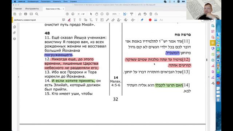Open the Apple menu
This screenshot has width=233, height=131.
tap(15, 1)
